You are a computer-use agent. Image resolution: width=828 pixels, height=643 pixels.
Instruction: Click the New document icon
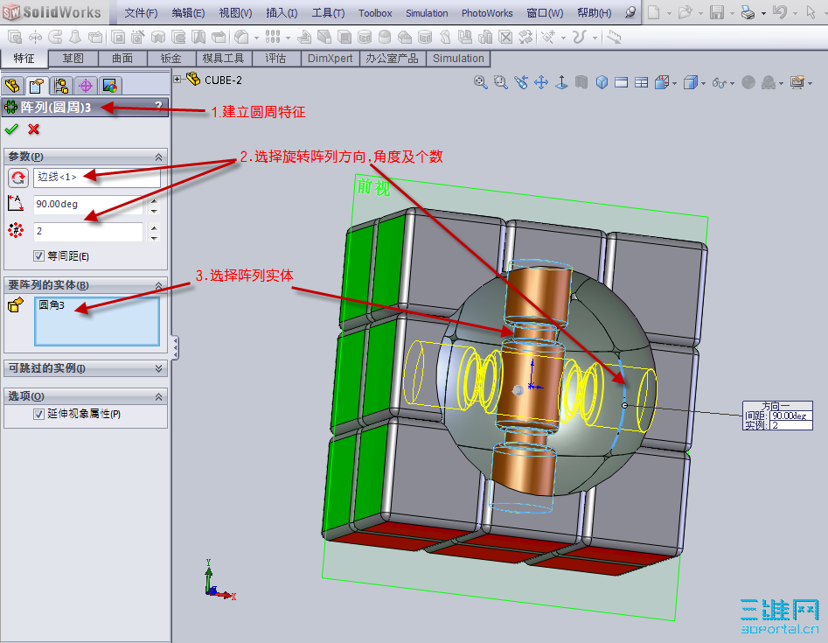[x=654, y=11]
